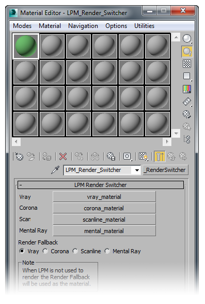
Task: Open Material/Map Navigator icon
Action: (x=187, y=139)
